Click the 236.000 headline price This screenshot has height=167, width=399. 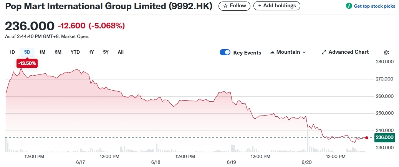coord(30,26)
